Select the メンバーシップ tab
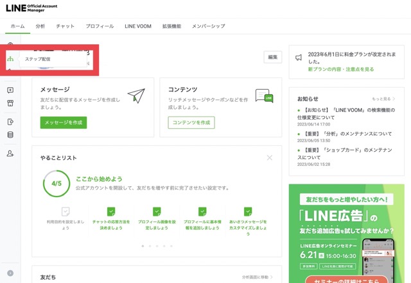This screenshot has width=411, height=283. (x=209, y=26)
